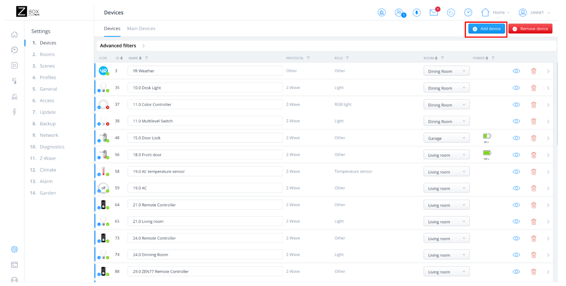Click the clock icon in header
The width and height of the screenshot is (566, 286).
468,13
